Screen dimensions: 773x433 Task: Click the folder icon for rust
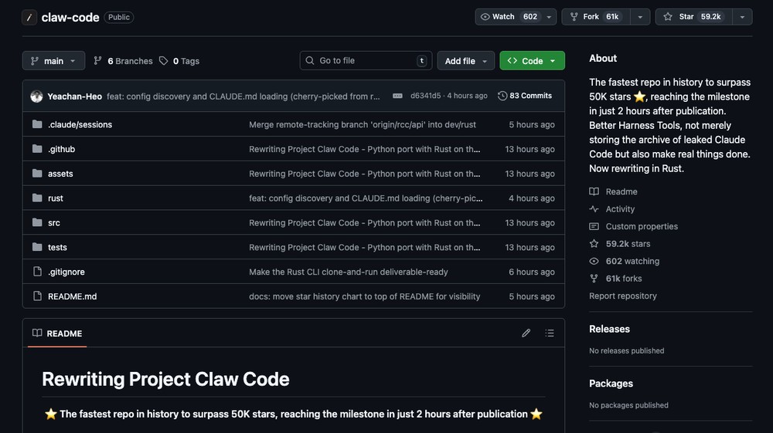(37, 198)
